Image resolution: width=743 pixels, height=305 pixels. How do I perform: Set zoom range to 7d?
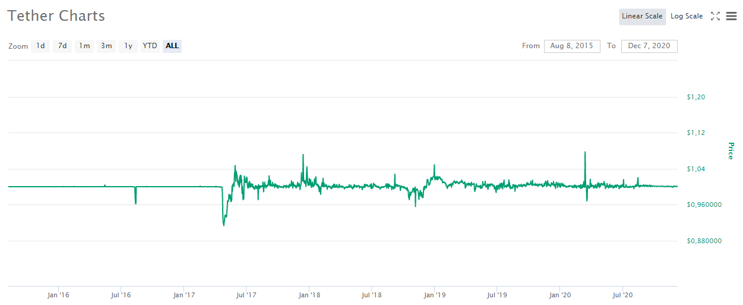pyautogui.click(x=62, y=46)
